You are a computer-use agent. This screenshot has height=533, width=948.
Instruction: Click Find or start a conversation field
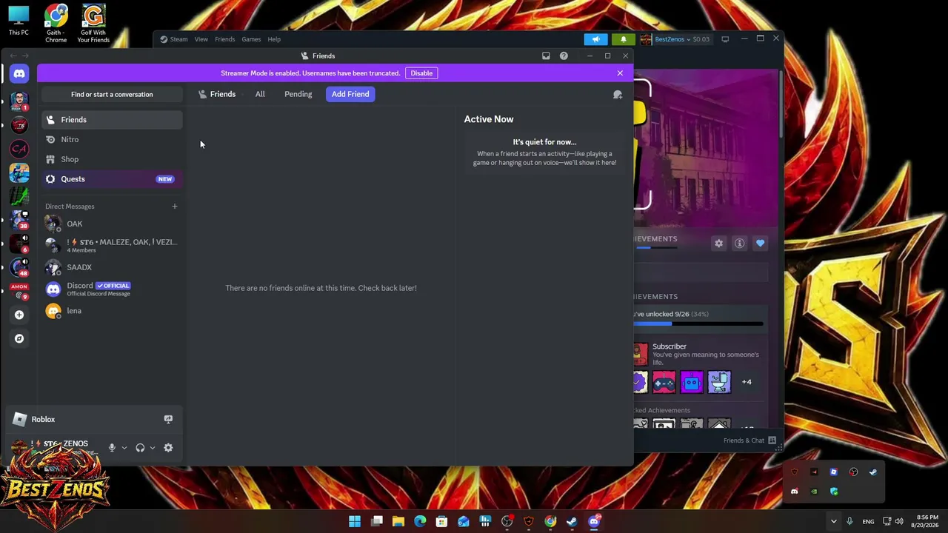112,94
